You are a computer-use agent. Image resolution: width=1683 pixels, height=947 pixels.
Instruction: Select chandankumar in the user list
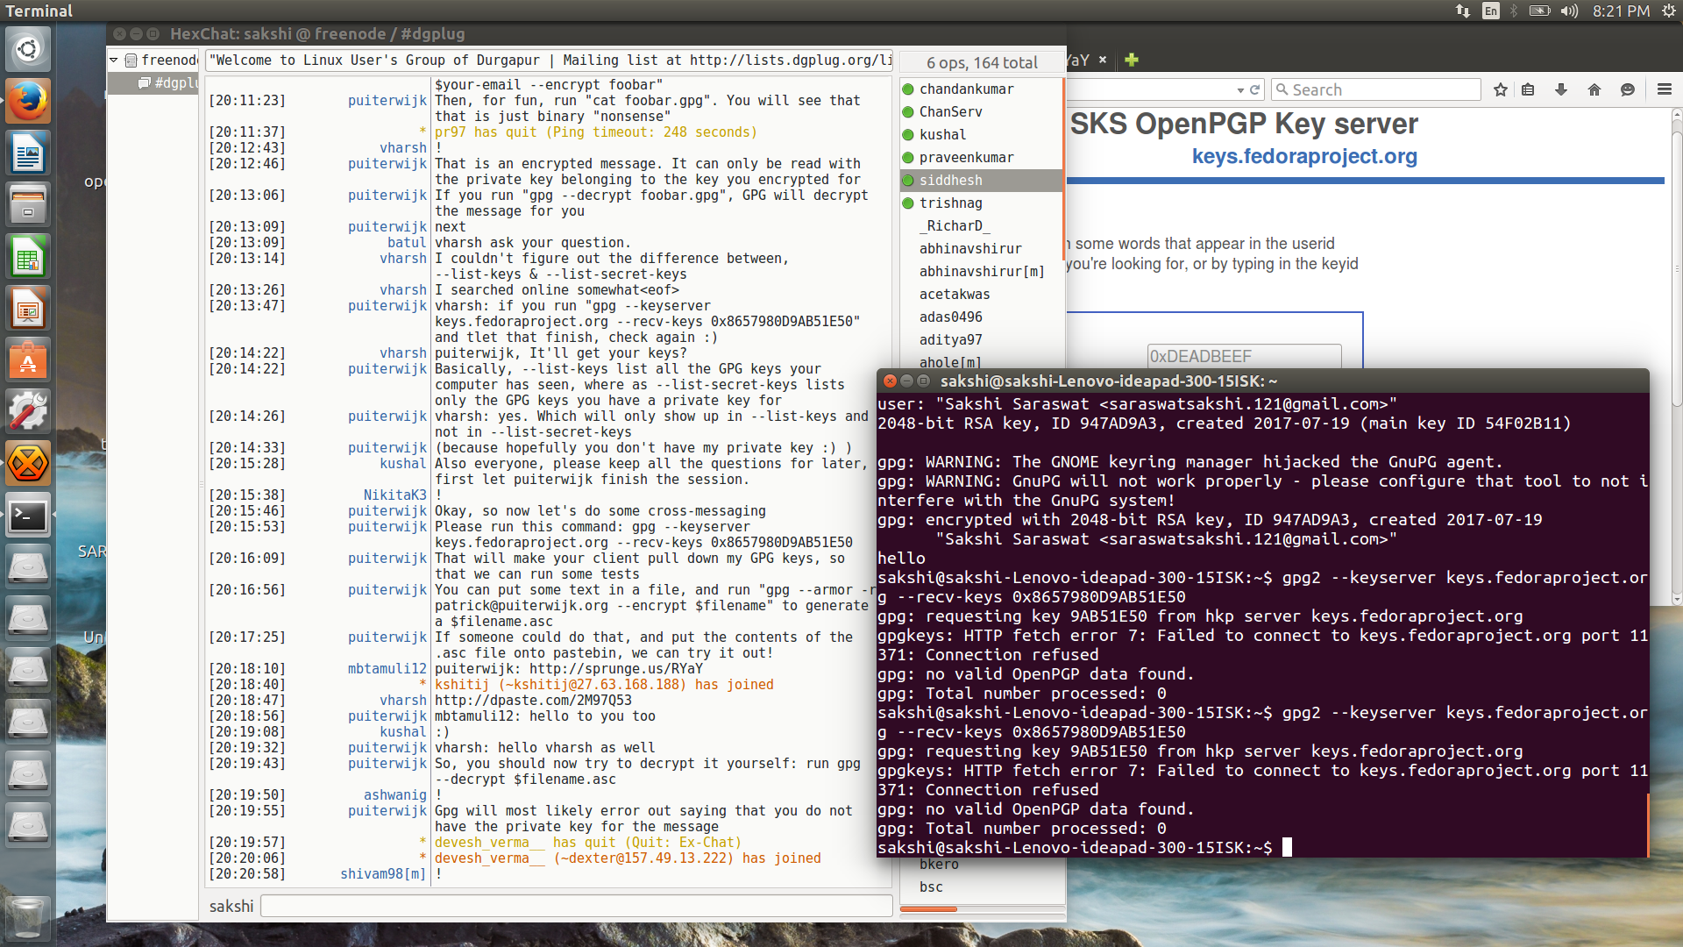point(981,89)
